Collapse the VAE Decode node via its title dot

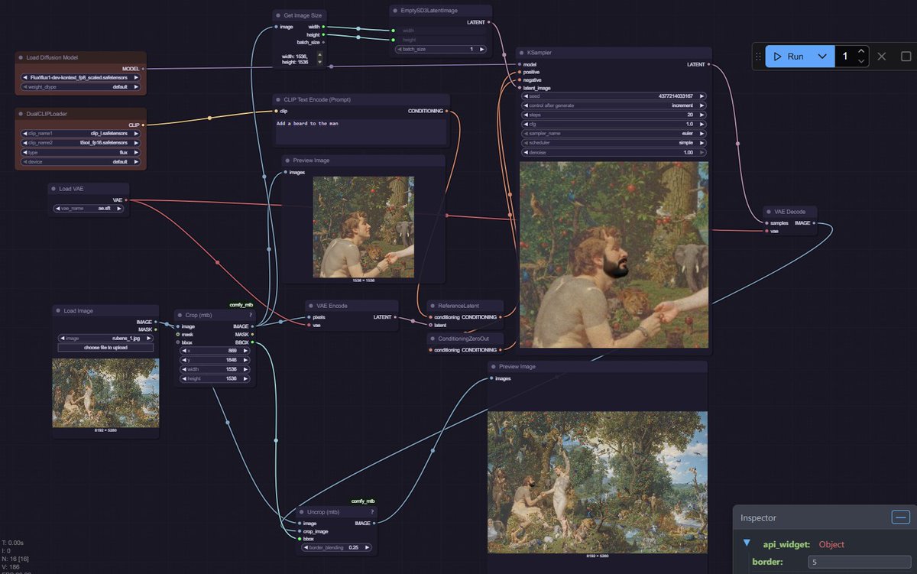769,212
